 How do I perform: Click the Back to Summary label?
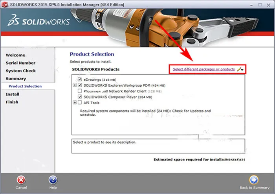tap(255, 188)
